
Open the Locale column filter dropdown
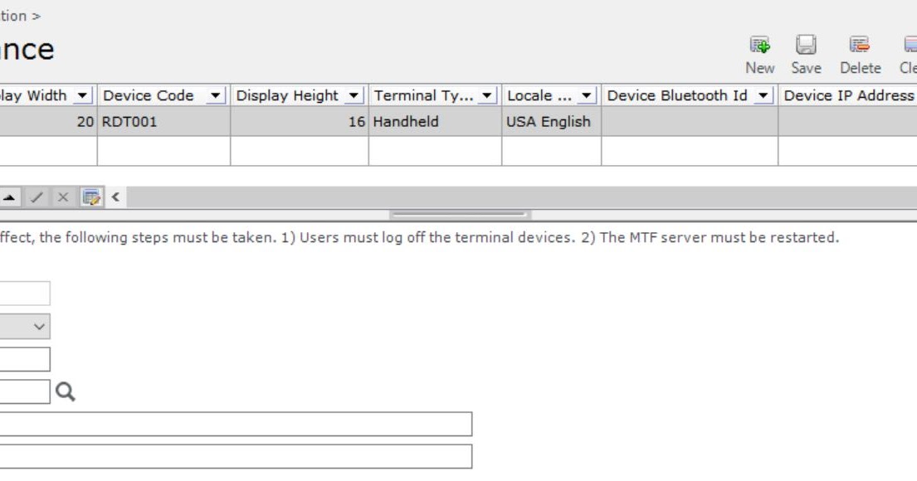point(588,95)
